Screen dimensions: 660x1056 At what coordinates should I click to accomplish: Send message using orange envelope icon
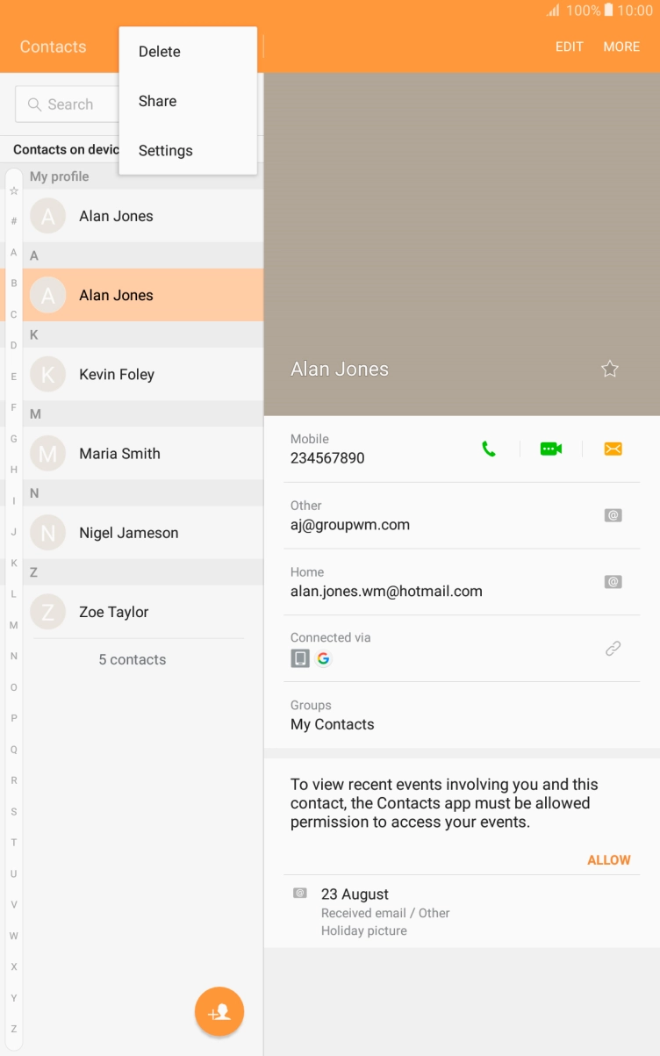point(613,449)
